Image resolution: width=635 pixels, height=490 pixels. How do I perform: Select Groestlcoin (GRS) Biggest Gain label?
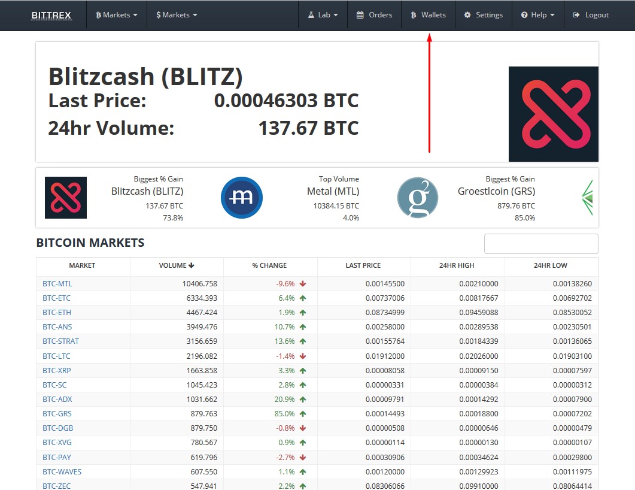497,191
